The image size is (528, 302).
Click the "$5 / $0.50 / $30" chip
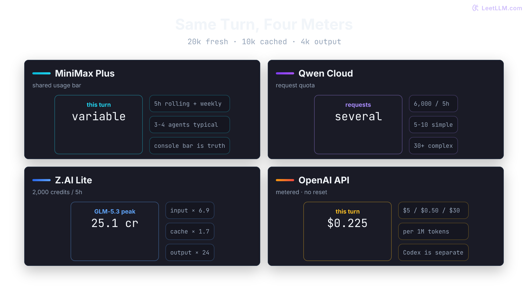coord(433,210)
